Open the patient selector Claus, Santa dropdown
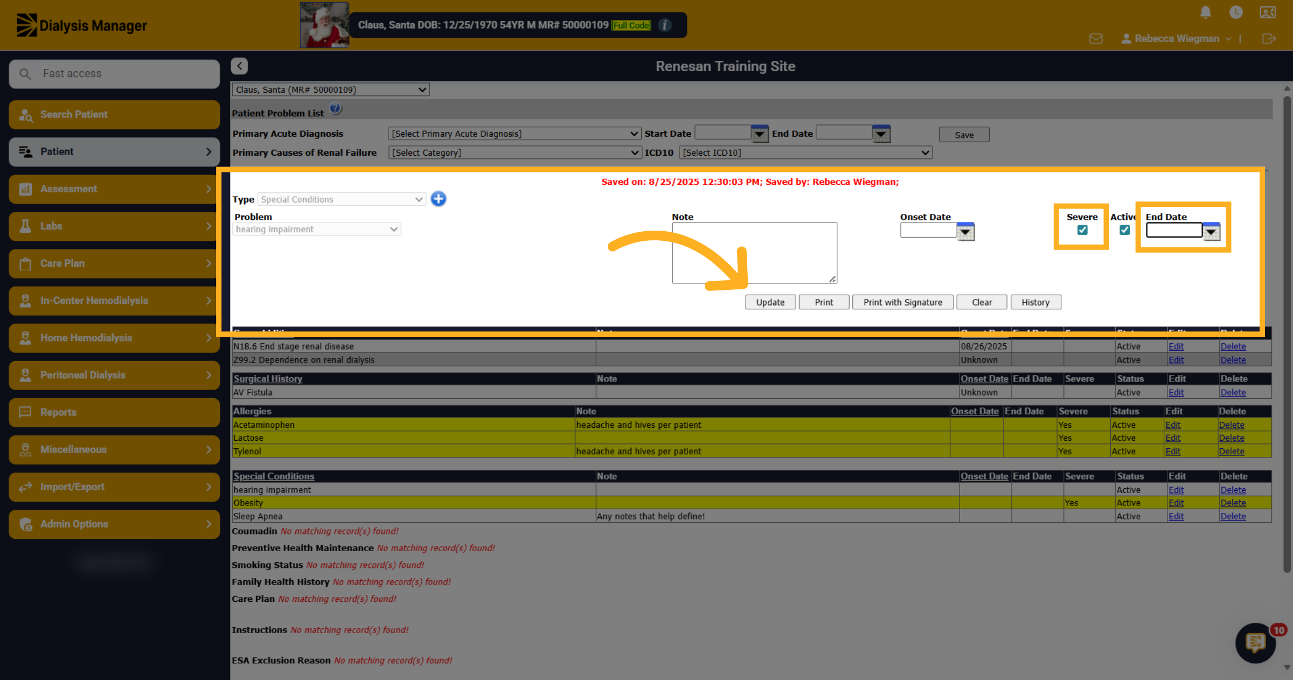Image resolution: width=1293 pixels, height=680 pixels. click(x=331, y=89)
